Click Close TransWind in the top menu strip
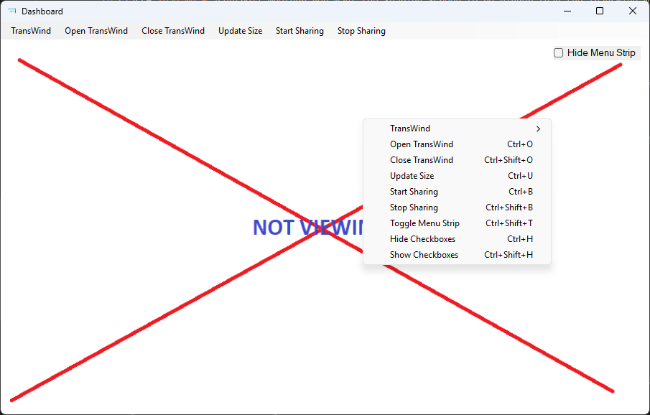 coord(173,31)
